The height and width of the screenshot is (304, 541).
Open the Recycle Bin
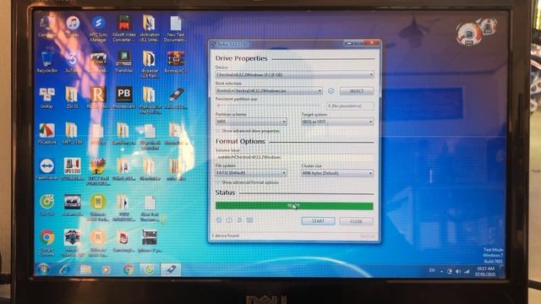pos(47,62)
